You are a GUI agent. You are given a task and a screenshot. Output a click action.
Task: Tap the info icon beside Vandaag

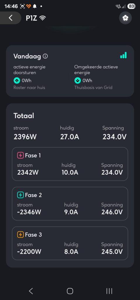tap(45, 56)
